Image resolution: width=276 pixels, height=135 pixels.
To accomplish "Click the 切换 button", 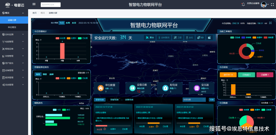I will tap(212, 100).
